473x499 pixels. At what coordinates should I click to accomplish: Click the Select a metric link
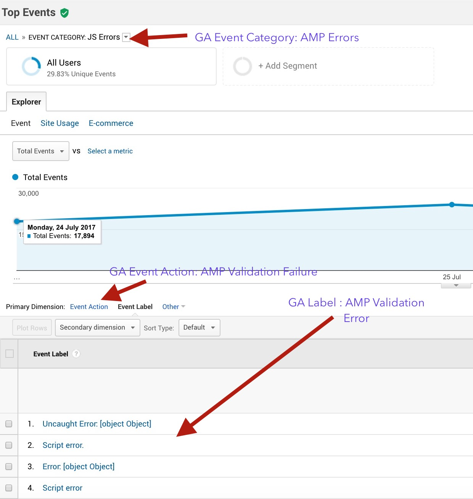point(110,151)
